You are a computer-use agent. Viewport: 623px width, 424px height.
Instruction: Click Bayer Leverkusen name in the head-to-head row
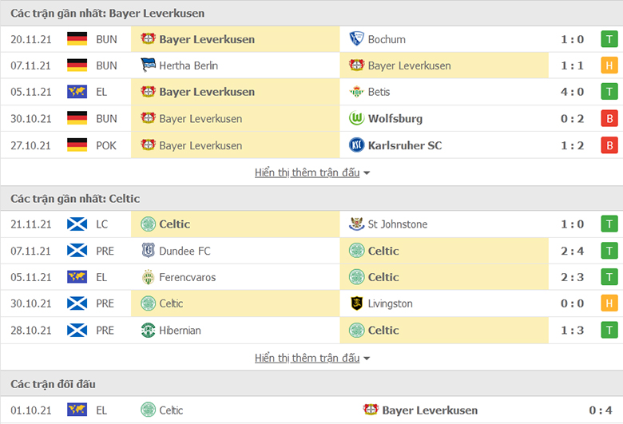430,410
